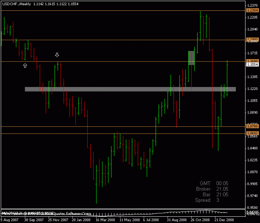
Task: Click the Broker: 21:05 info line
Action: [x=212, y=189]
